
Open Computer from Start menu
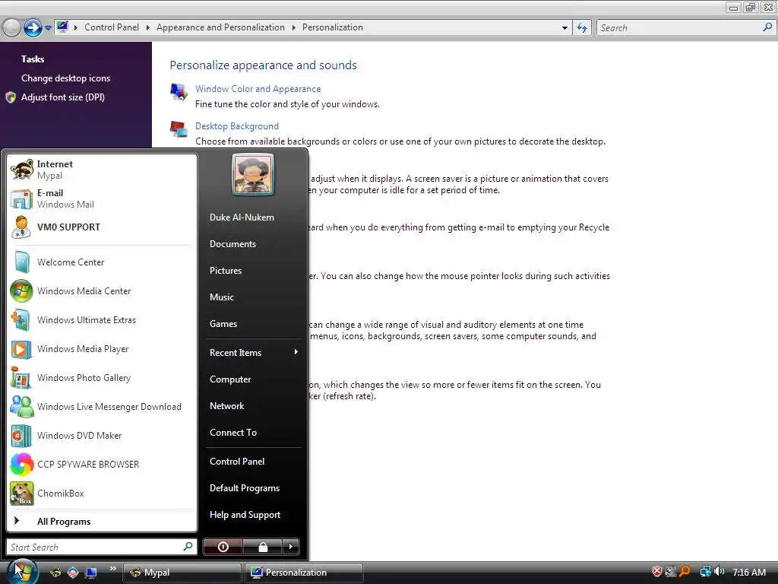(x=253, y=379)
